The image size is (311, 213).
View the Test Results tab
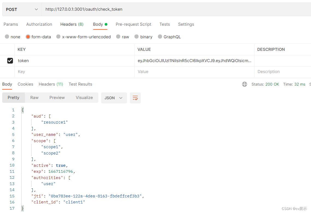(80, 84)
